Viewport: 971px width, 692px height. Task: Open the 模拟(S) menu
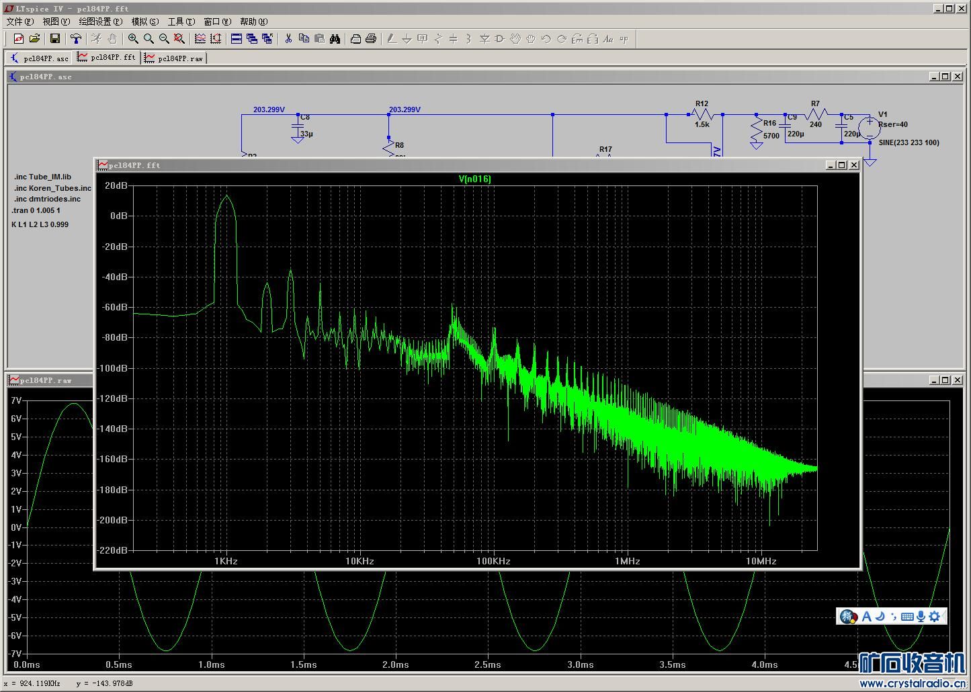(144, 21)
